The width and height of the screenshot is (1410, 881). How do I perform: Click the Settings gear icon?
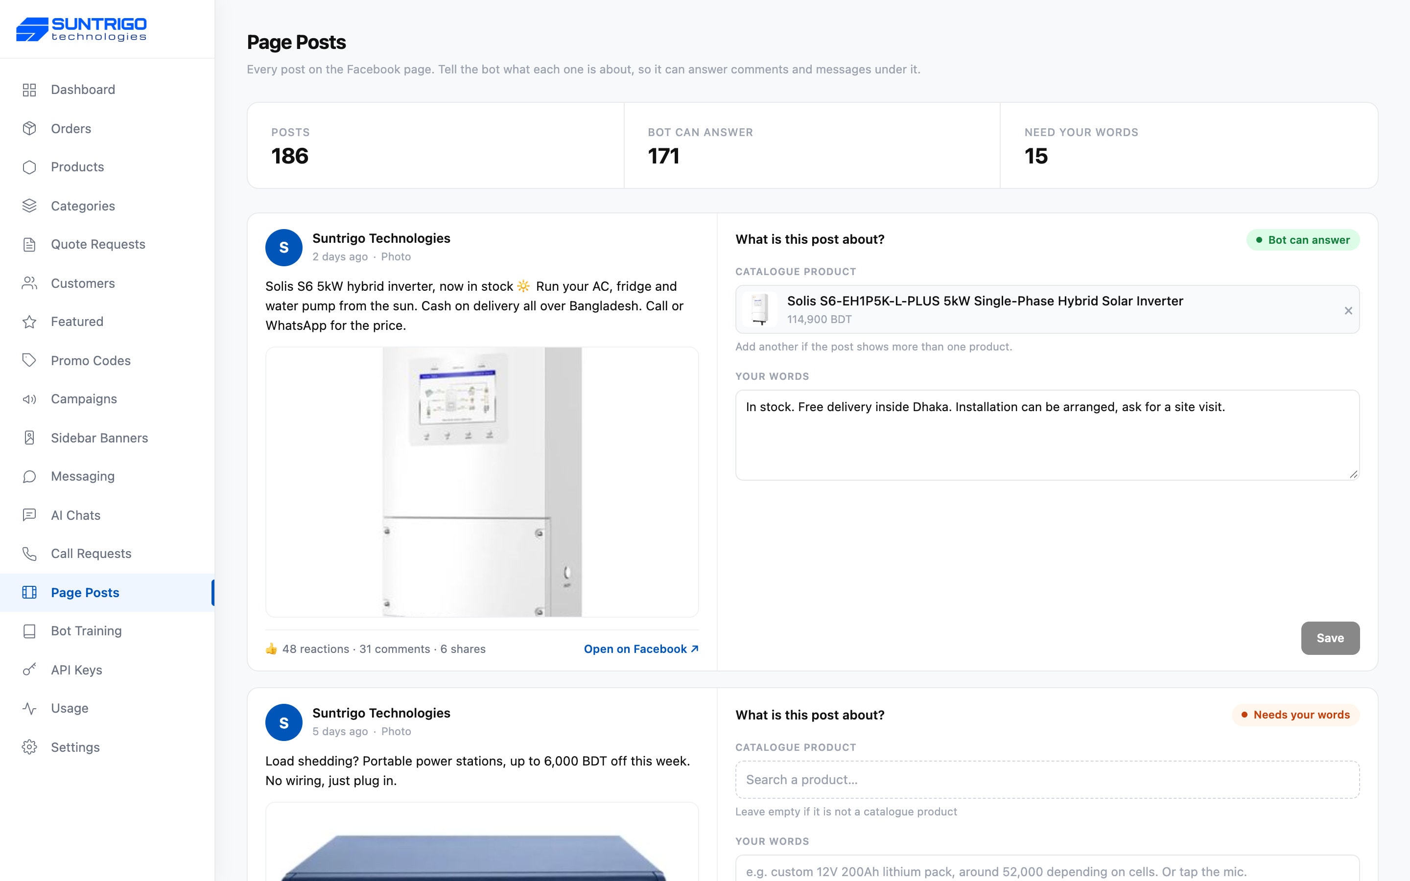29,747
